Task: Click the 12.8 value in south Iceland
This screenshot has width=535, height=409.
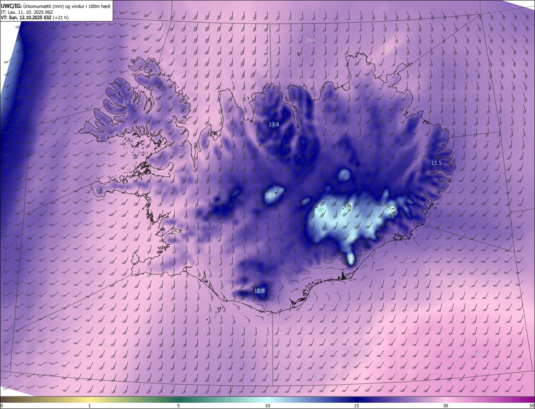Action: [x=260, y=291]
